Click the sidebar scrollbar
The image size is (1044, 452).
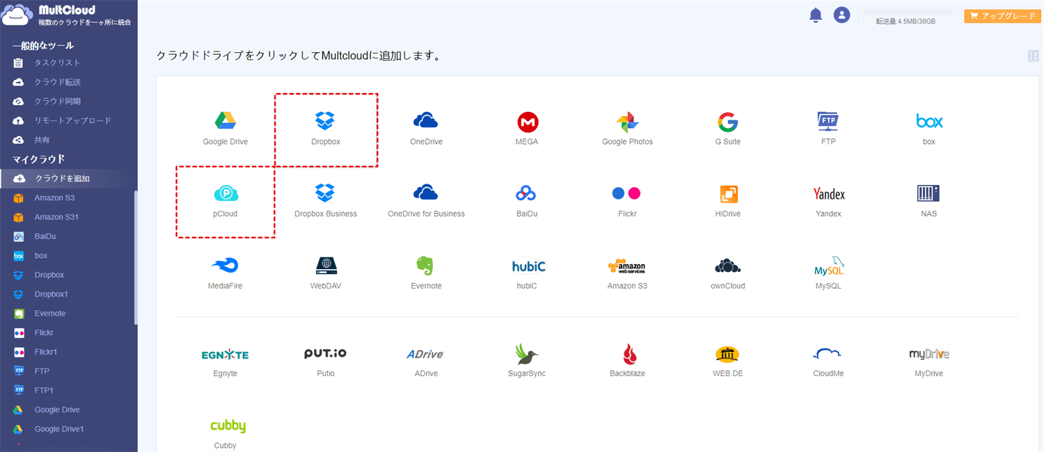pos(136,257)
